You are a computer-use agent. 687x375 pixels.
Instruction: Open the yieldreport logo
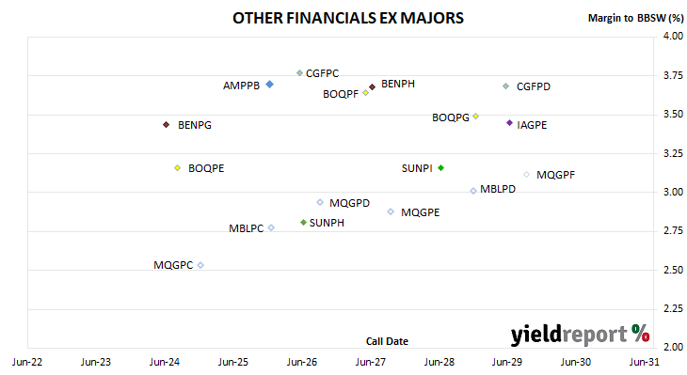[580, 335]
